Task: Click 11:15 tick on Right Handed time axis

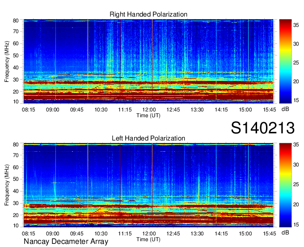Action: [x=125, y=110]
